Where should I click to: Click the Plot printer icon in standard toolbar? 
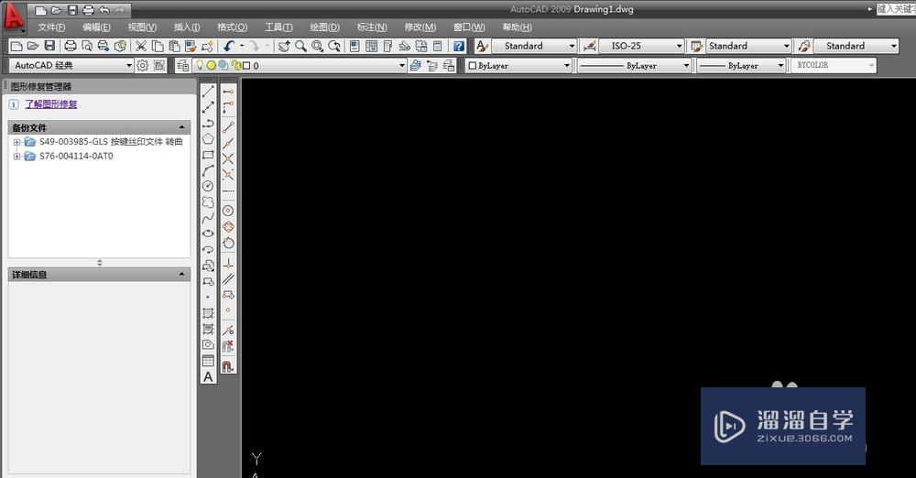pyautogui.click(x=71, y=46)
